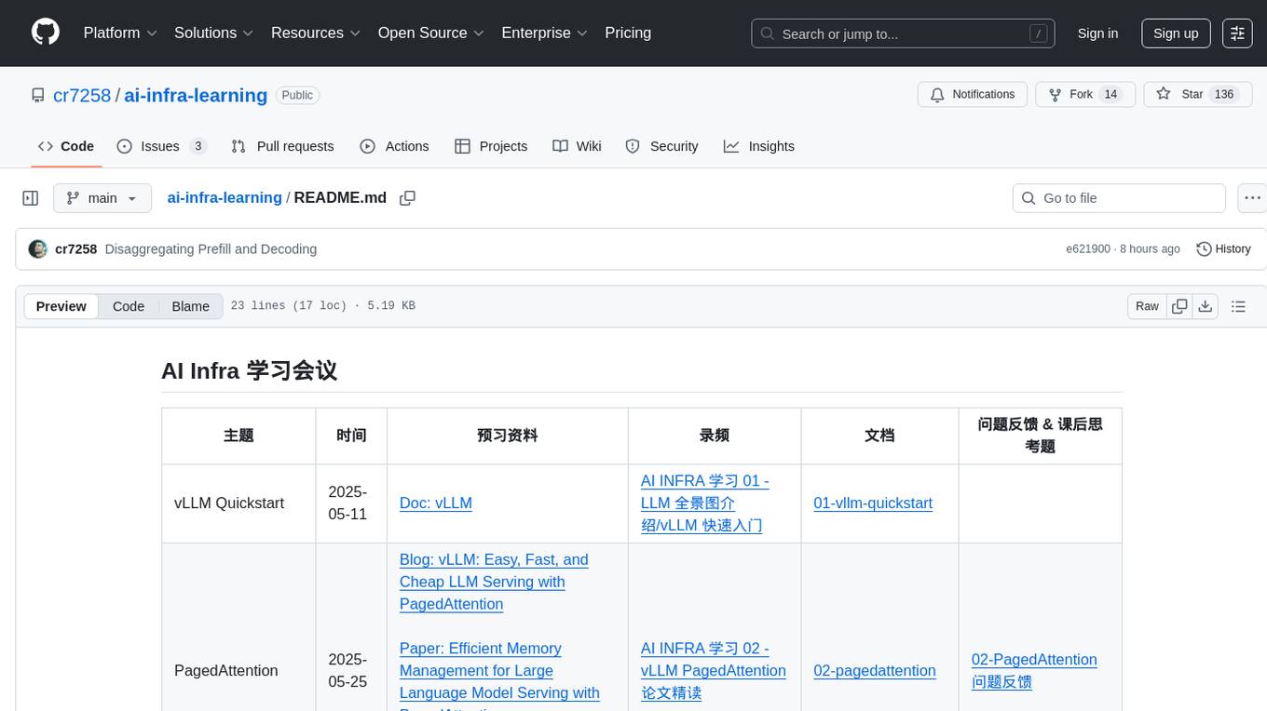
Task: Open the main branch selector dropdown
Action: pyautogui.click(x=102, y=198)
